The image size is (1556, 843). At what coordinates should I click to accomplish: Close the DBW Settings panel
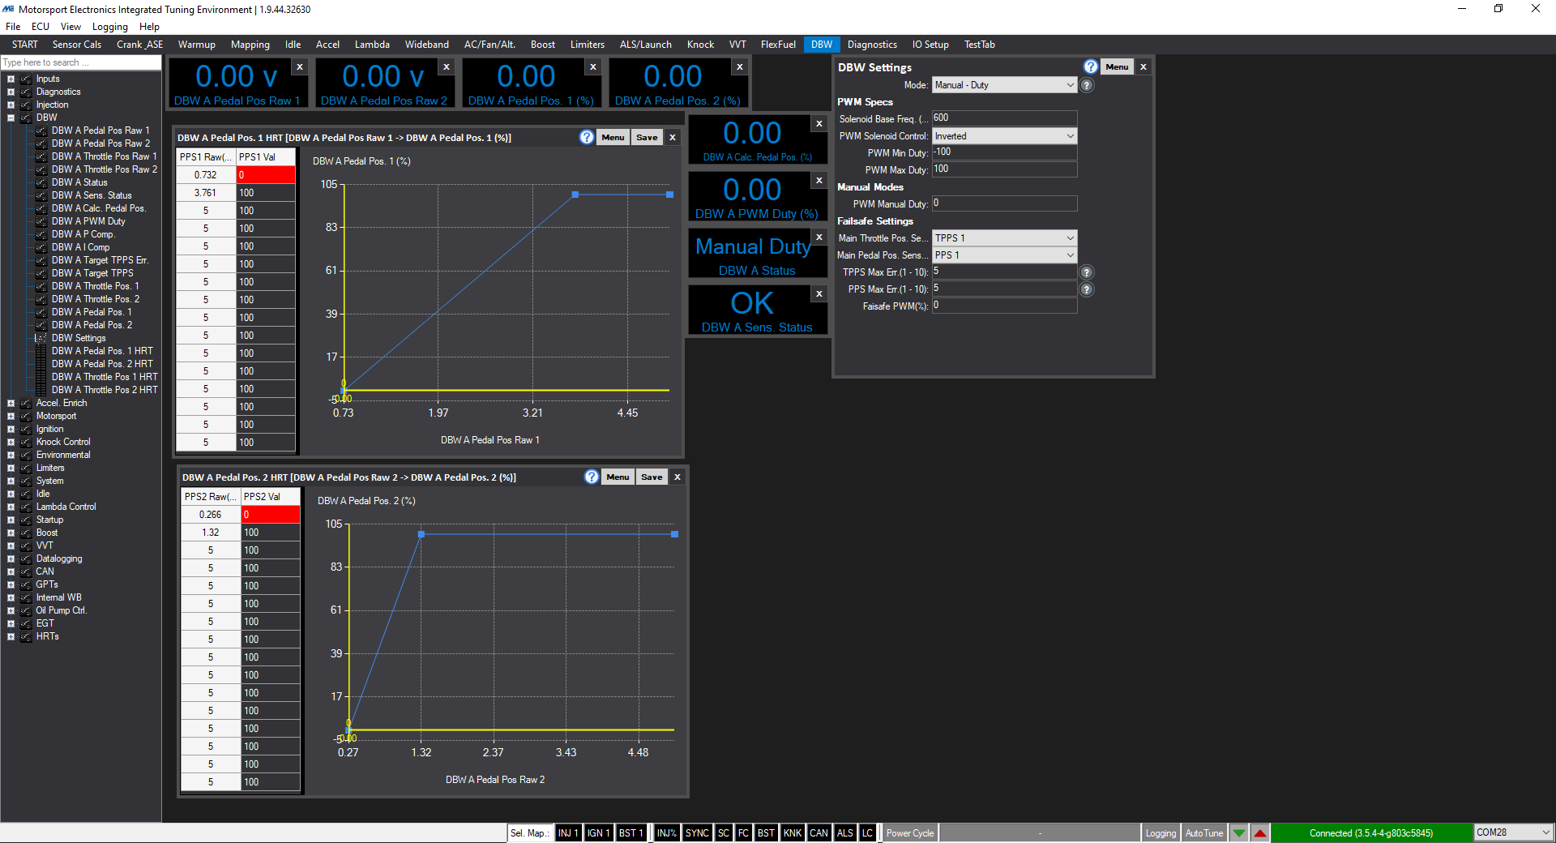tap(1143, 67)
